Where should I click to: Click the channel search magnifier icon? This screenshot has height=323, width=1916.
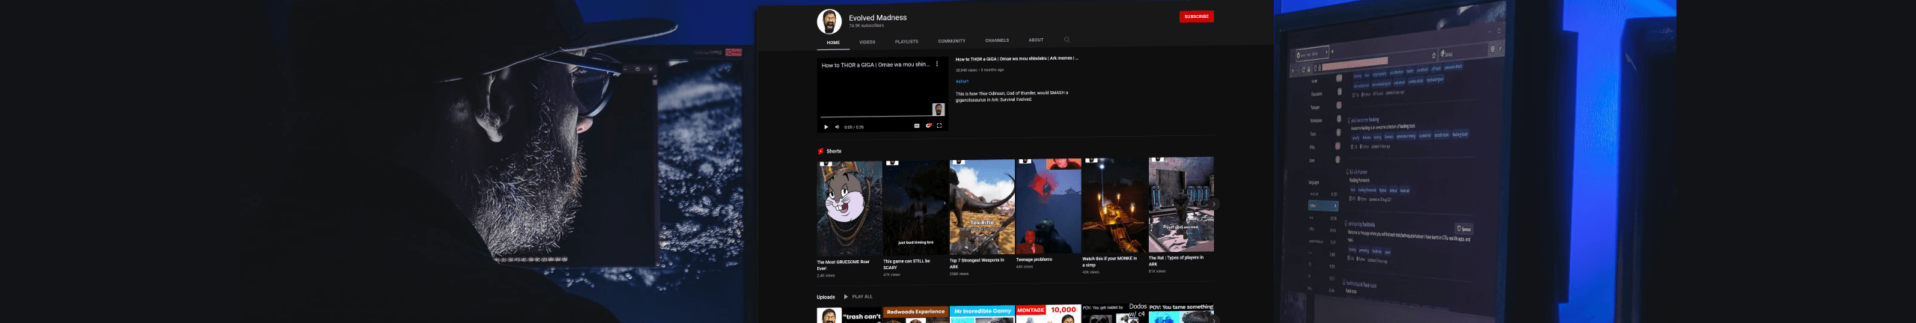1067,40
